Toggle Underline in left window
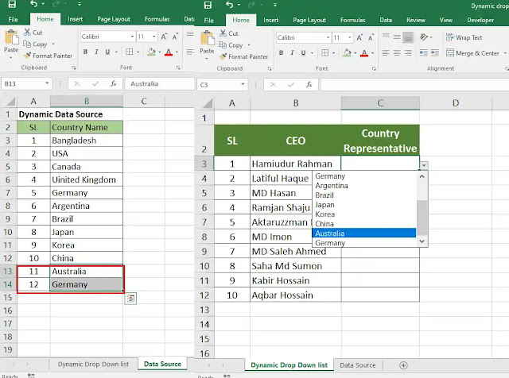The width and height of the screenshot is (509, 378). click(x=107, y=52)
